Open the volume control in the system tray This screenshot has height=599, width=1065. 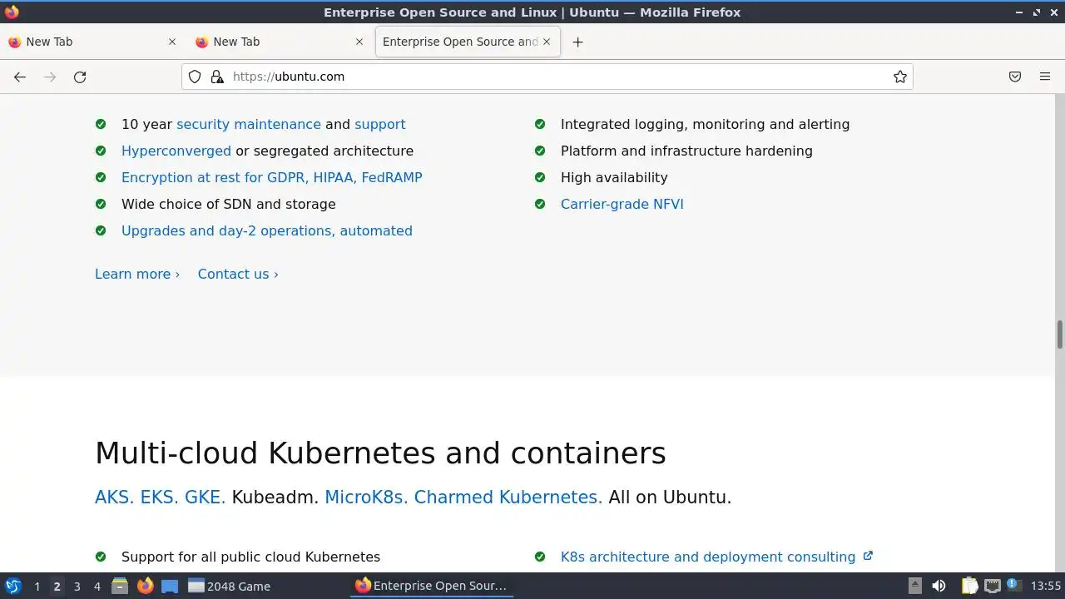pos(939,586)
